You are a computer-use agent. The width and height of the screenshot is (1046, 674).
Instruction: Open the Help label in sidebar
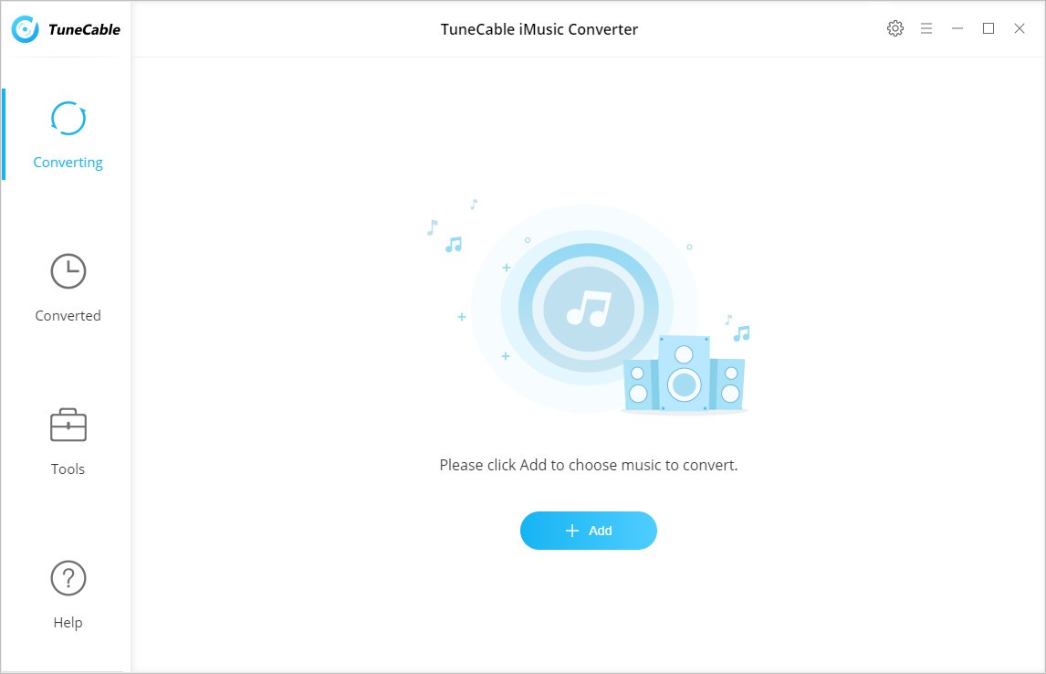pos(68,623)
